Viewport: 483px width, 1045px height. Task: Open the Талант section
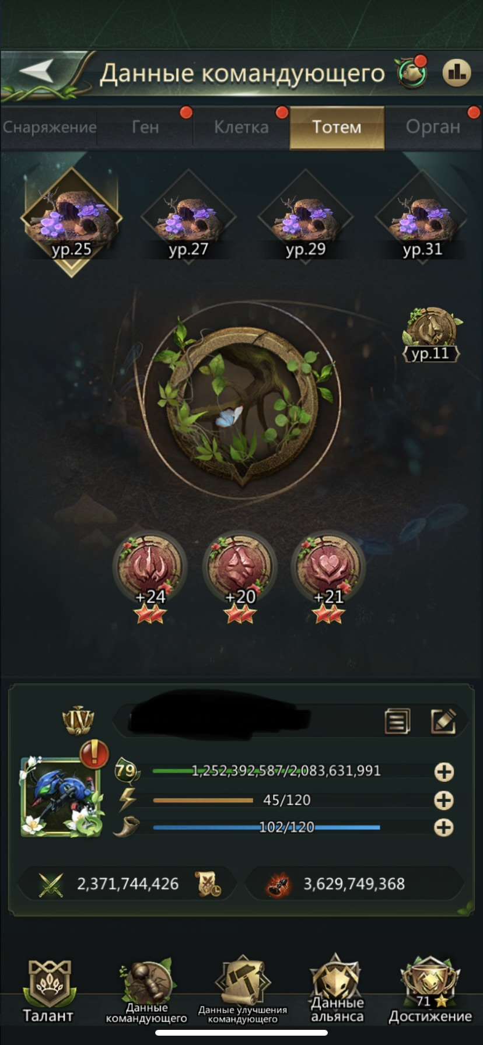48,991
